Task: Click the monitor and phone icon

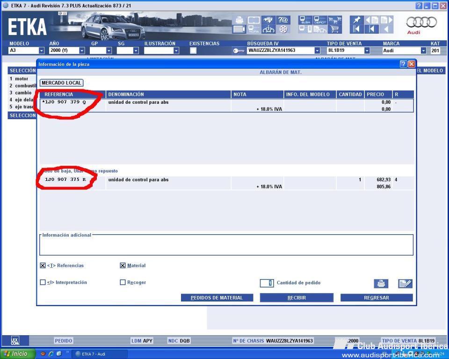Action: (x=305, y=29)
